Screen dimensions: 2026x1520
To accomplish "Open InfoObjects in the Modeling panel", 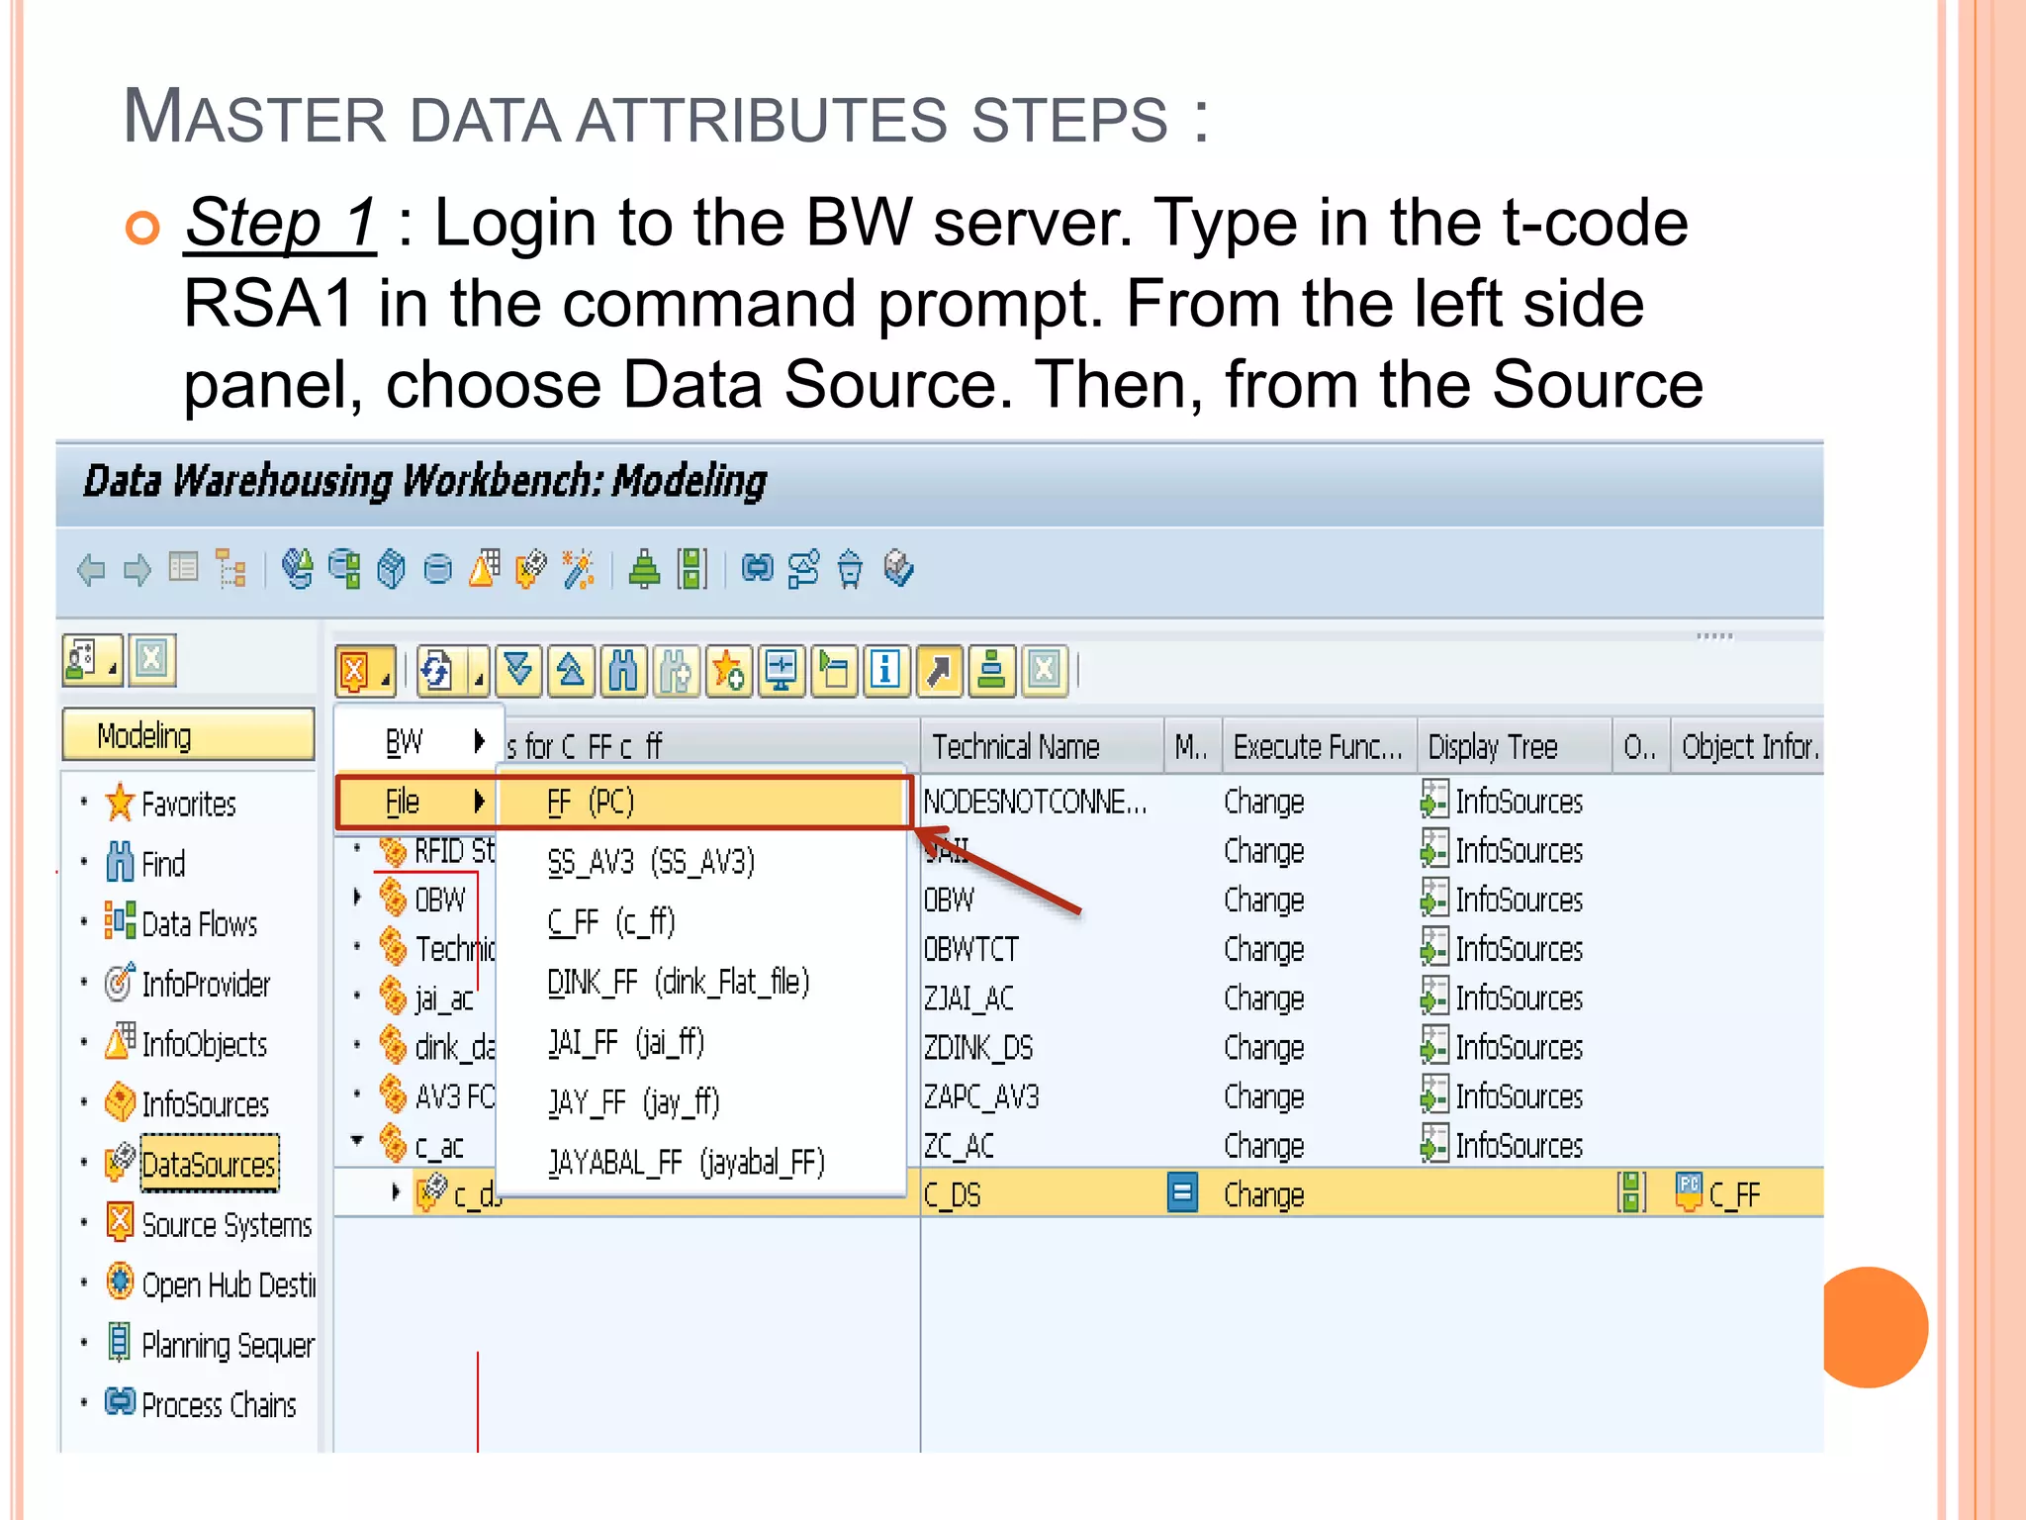I will pyautogui.click(x=205, y=1045).
